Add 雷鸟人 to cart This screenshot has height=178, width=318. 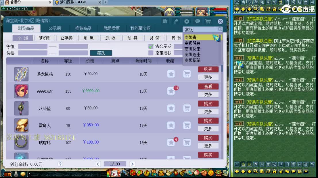point(187,125)
